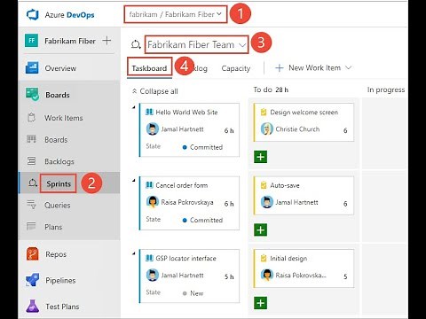Change the state dropdown on Hello World Web Site

pyautogui.click(x=202, y=147)
